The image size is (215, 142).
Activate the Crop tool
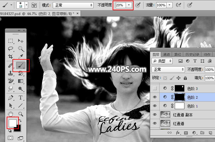pos(11,57)
